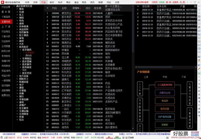Click 妇产医院经营 box in industry chain
Screen dimensions: 201x139
(165, 117)
